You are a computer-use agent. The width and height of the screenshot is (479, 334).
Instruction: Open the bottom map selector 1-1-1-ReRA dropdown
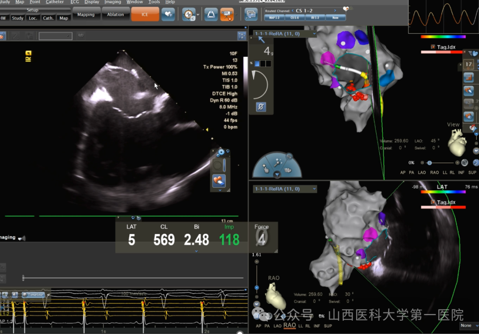[x=285, y=189]
